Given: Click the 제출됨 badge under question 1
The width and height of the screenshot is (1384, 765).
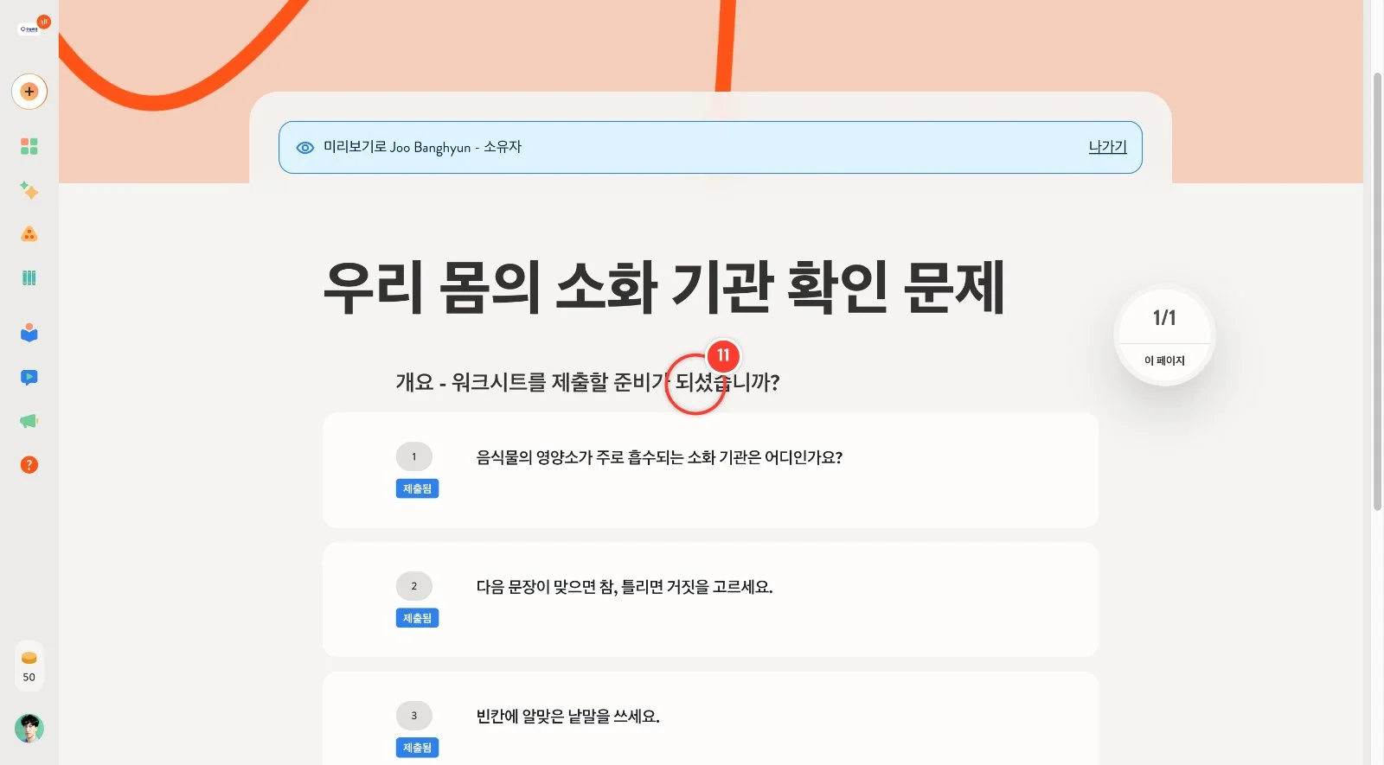Looking at the screenshot, I should tap(417, 488).
